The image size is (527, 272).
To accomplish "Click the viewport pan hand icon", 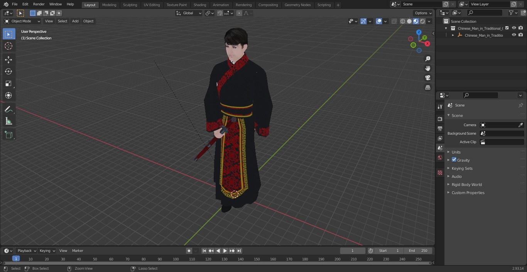I will click(428, 68).
